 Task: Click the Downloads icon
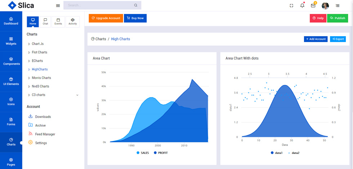pos(30,116)
